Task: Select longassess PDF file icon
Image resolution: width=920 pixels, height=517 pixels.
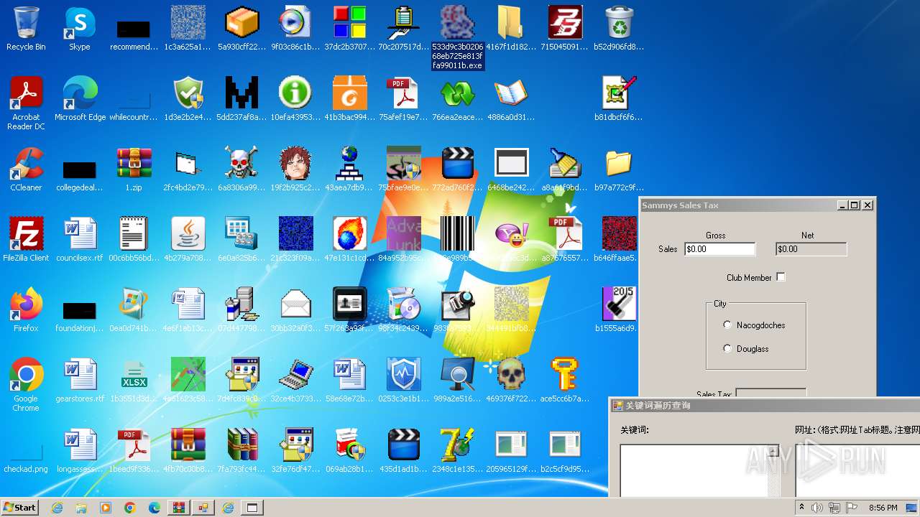Action: click(80, 451)
